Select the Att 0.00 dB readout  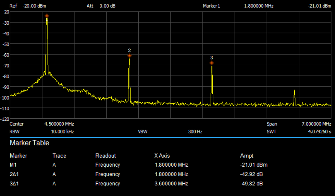point(107,6)
